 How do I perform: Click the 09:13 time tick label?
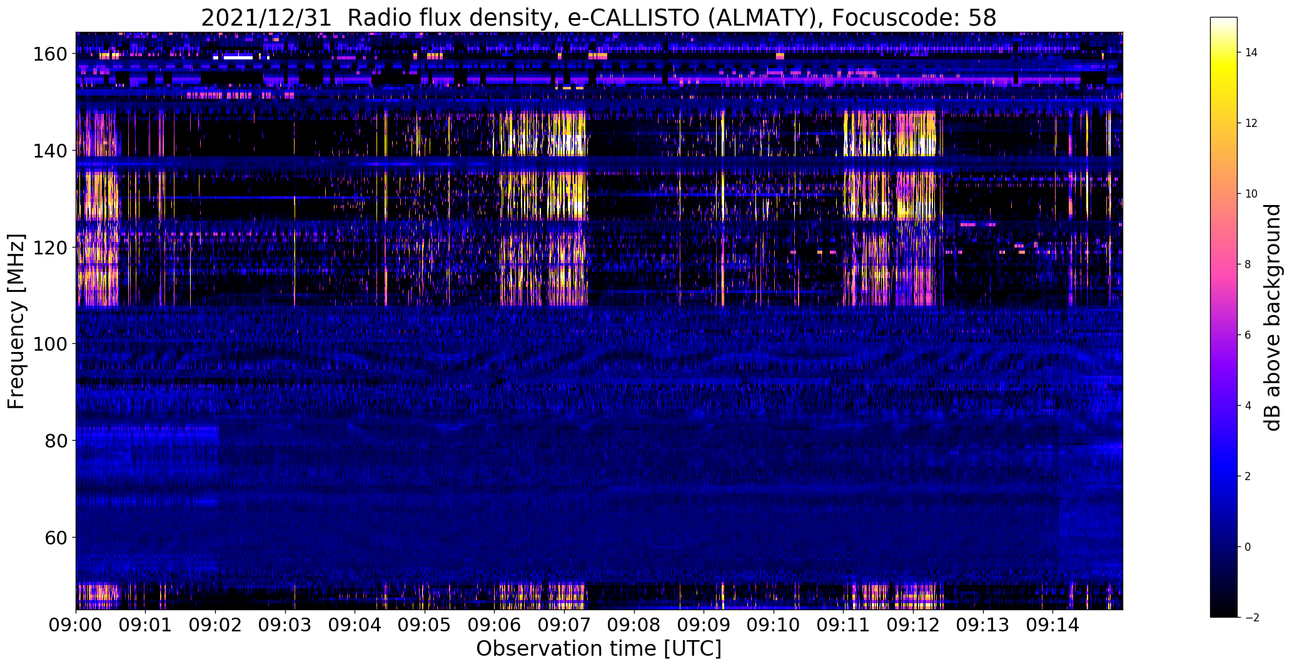click(x=983, y=624)
